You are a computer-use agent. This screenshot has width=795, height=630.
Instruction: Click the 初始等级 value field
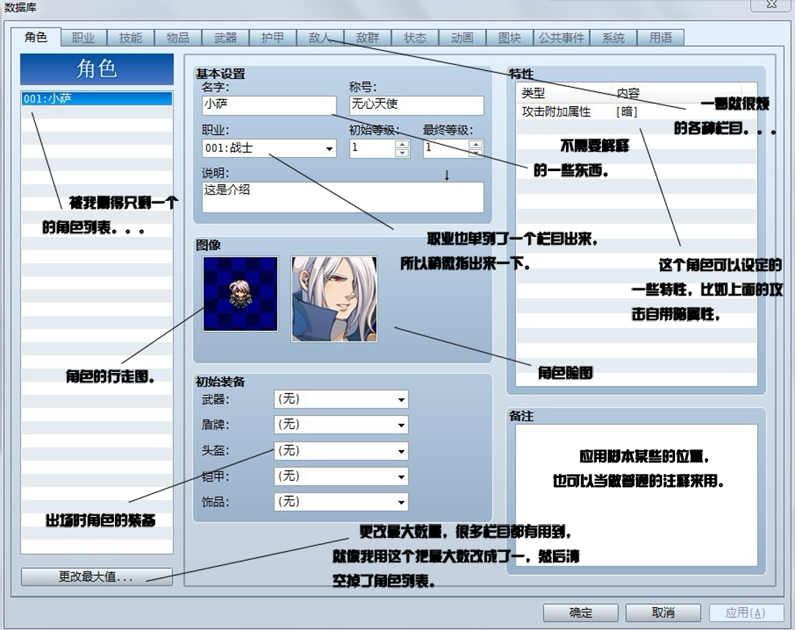[372, 148]
